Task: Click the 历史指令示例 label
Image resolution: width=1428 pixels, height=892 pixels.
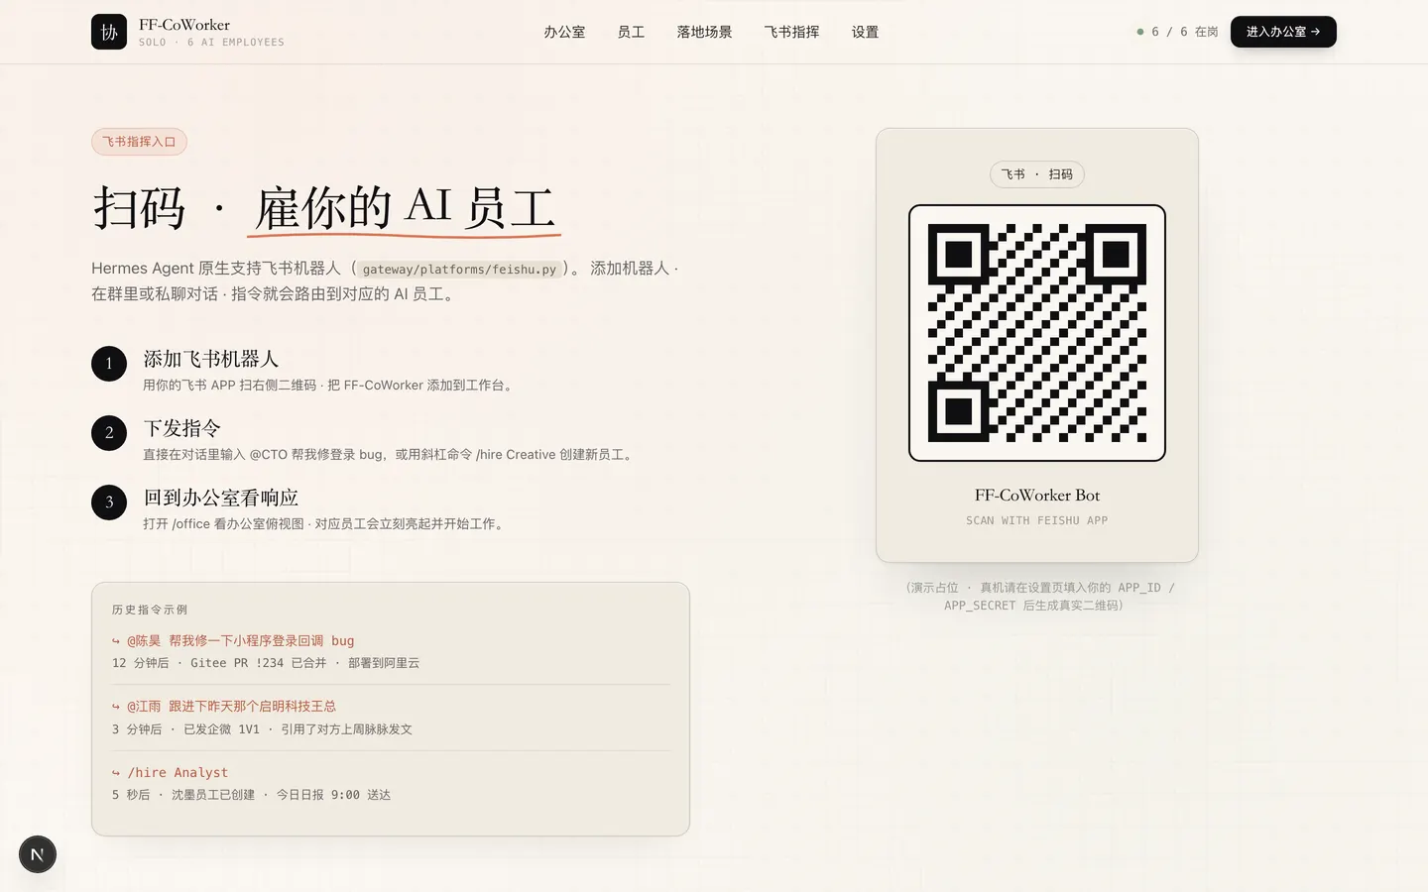Action: [150, 610]
